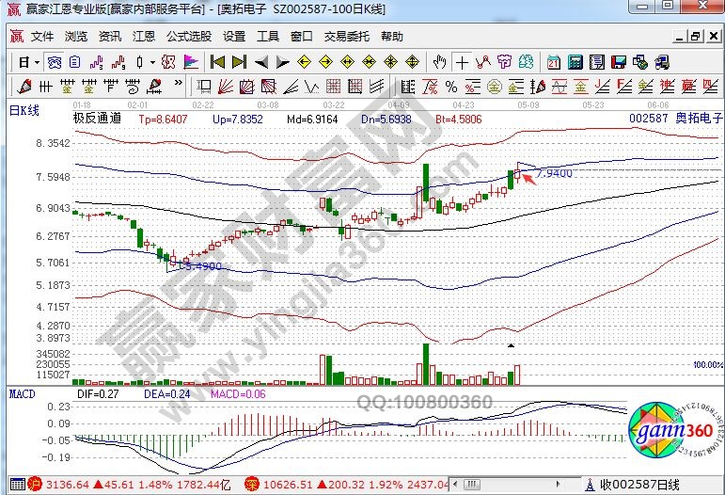Click the magenta flag chart icon
Image resolution: width=725 pixels, height=495 pixels.
[x=191, y=62]
